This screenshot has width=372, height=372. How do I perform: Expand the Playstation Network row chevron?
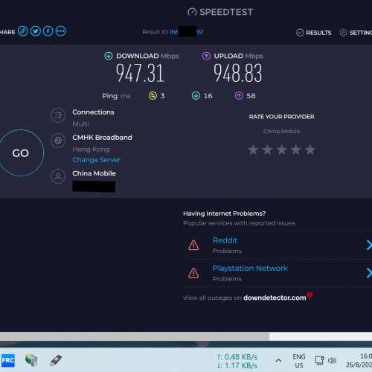point(369,273)
